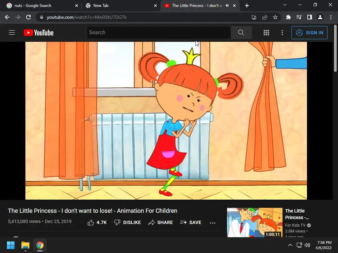The width and height of the screenshot is (338, 253).
Task: Click the search magnifier button
Action: (241, 33)
